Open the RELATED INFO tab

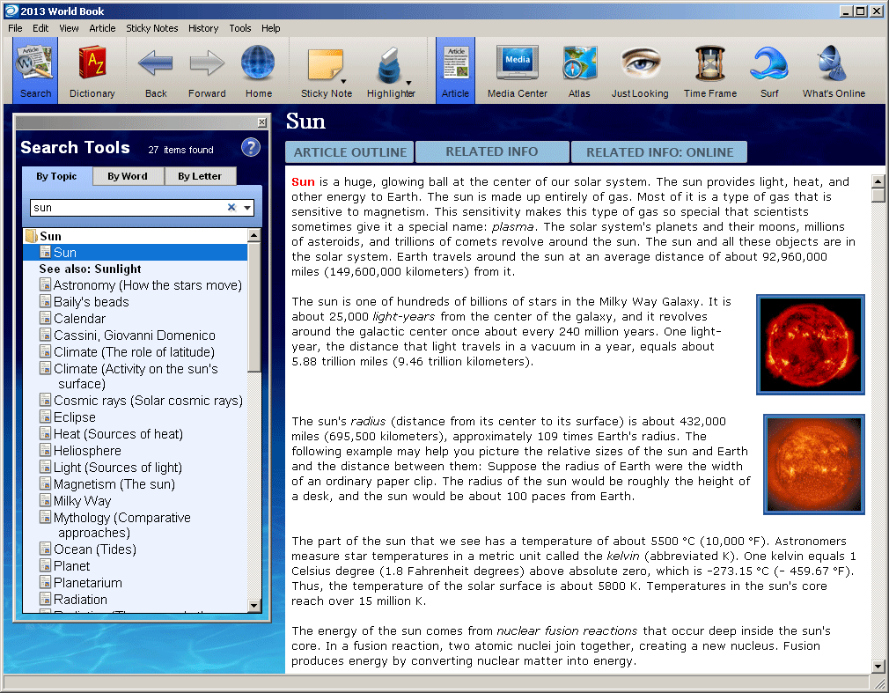click(491, 151)
